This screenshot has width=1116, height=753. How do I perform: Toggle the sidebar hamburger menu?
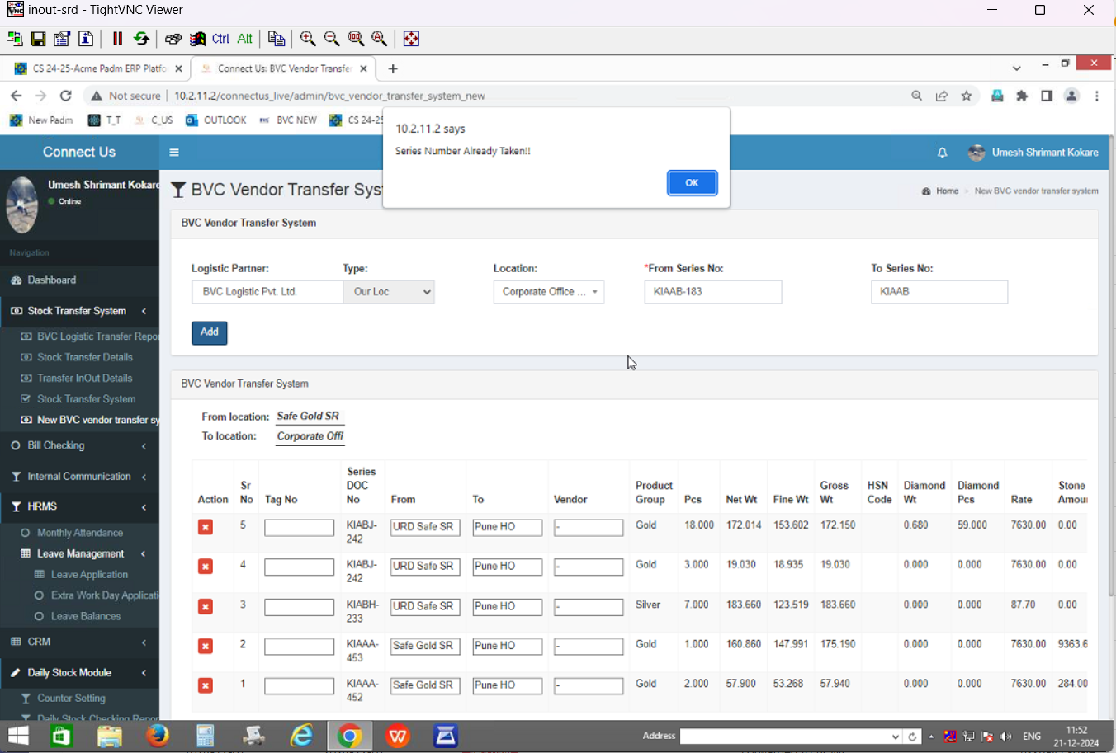[174, 153]
